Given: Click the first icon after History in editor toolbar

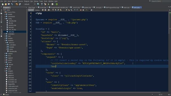Looking at the screenshot, I should (43, 10).
